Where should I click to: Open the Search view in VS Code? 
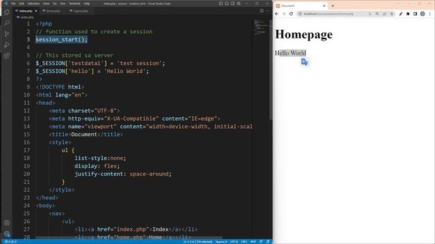point(7,23)
